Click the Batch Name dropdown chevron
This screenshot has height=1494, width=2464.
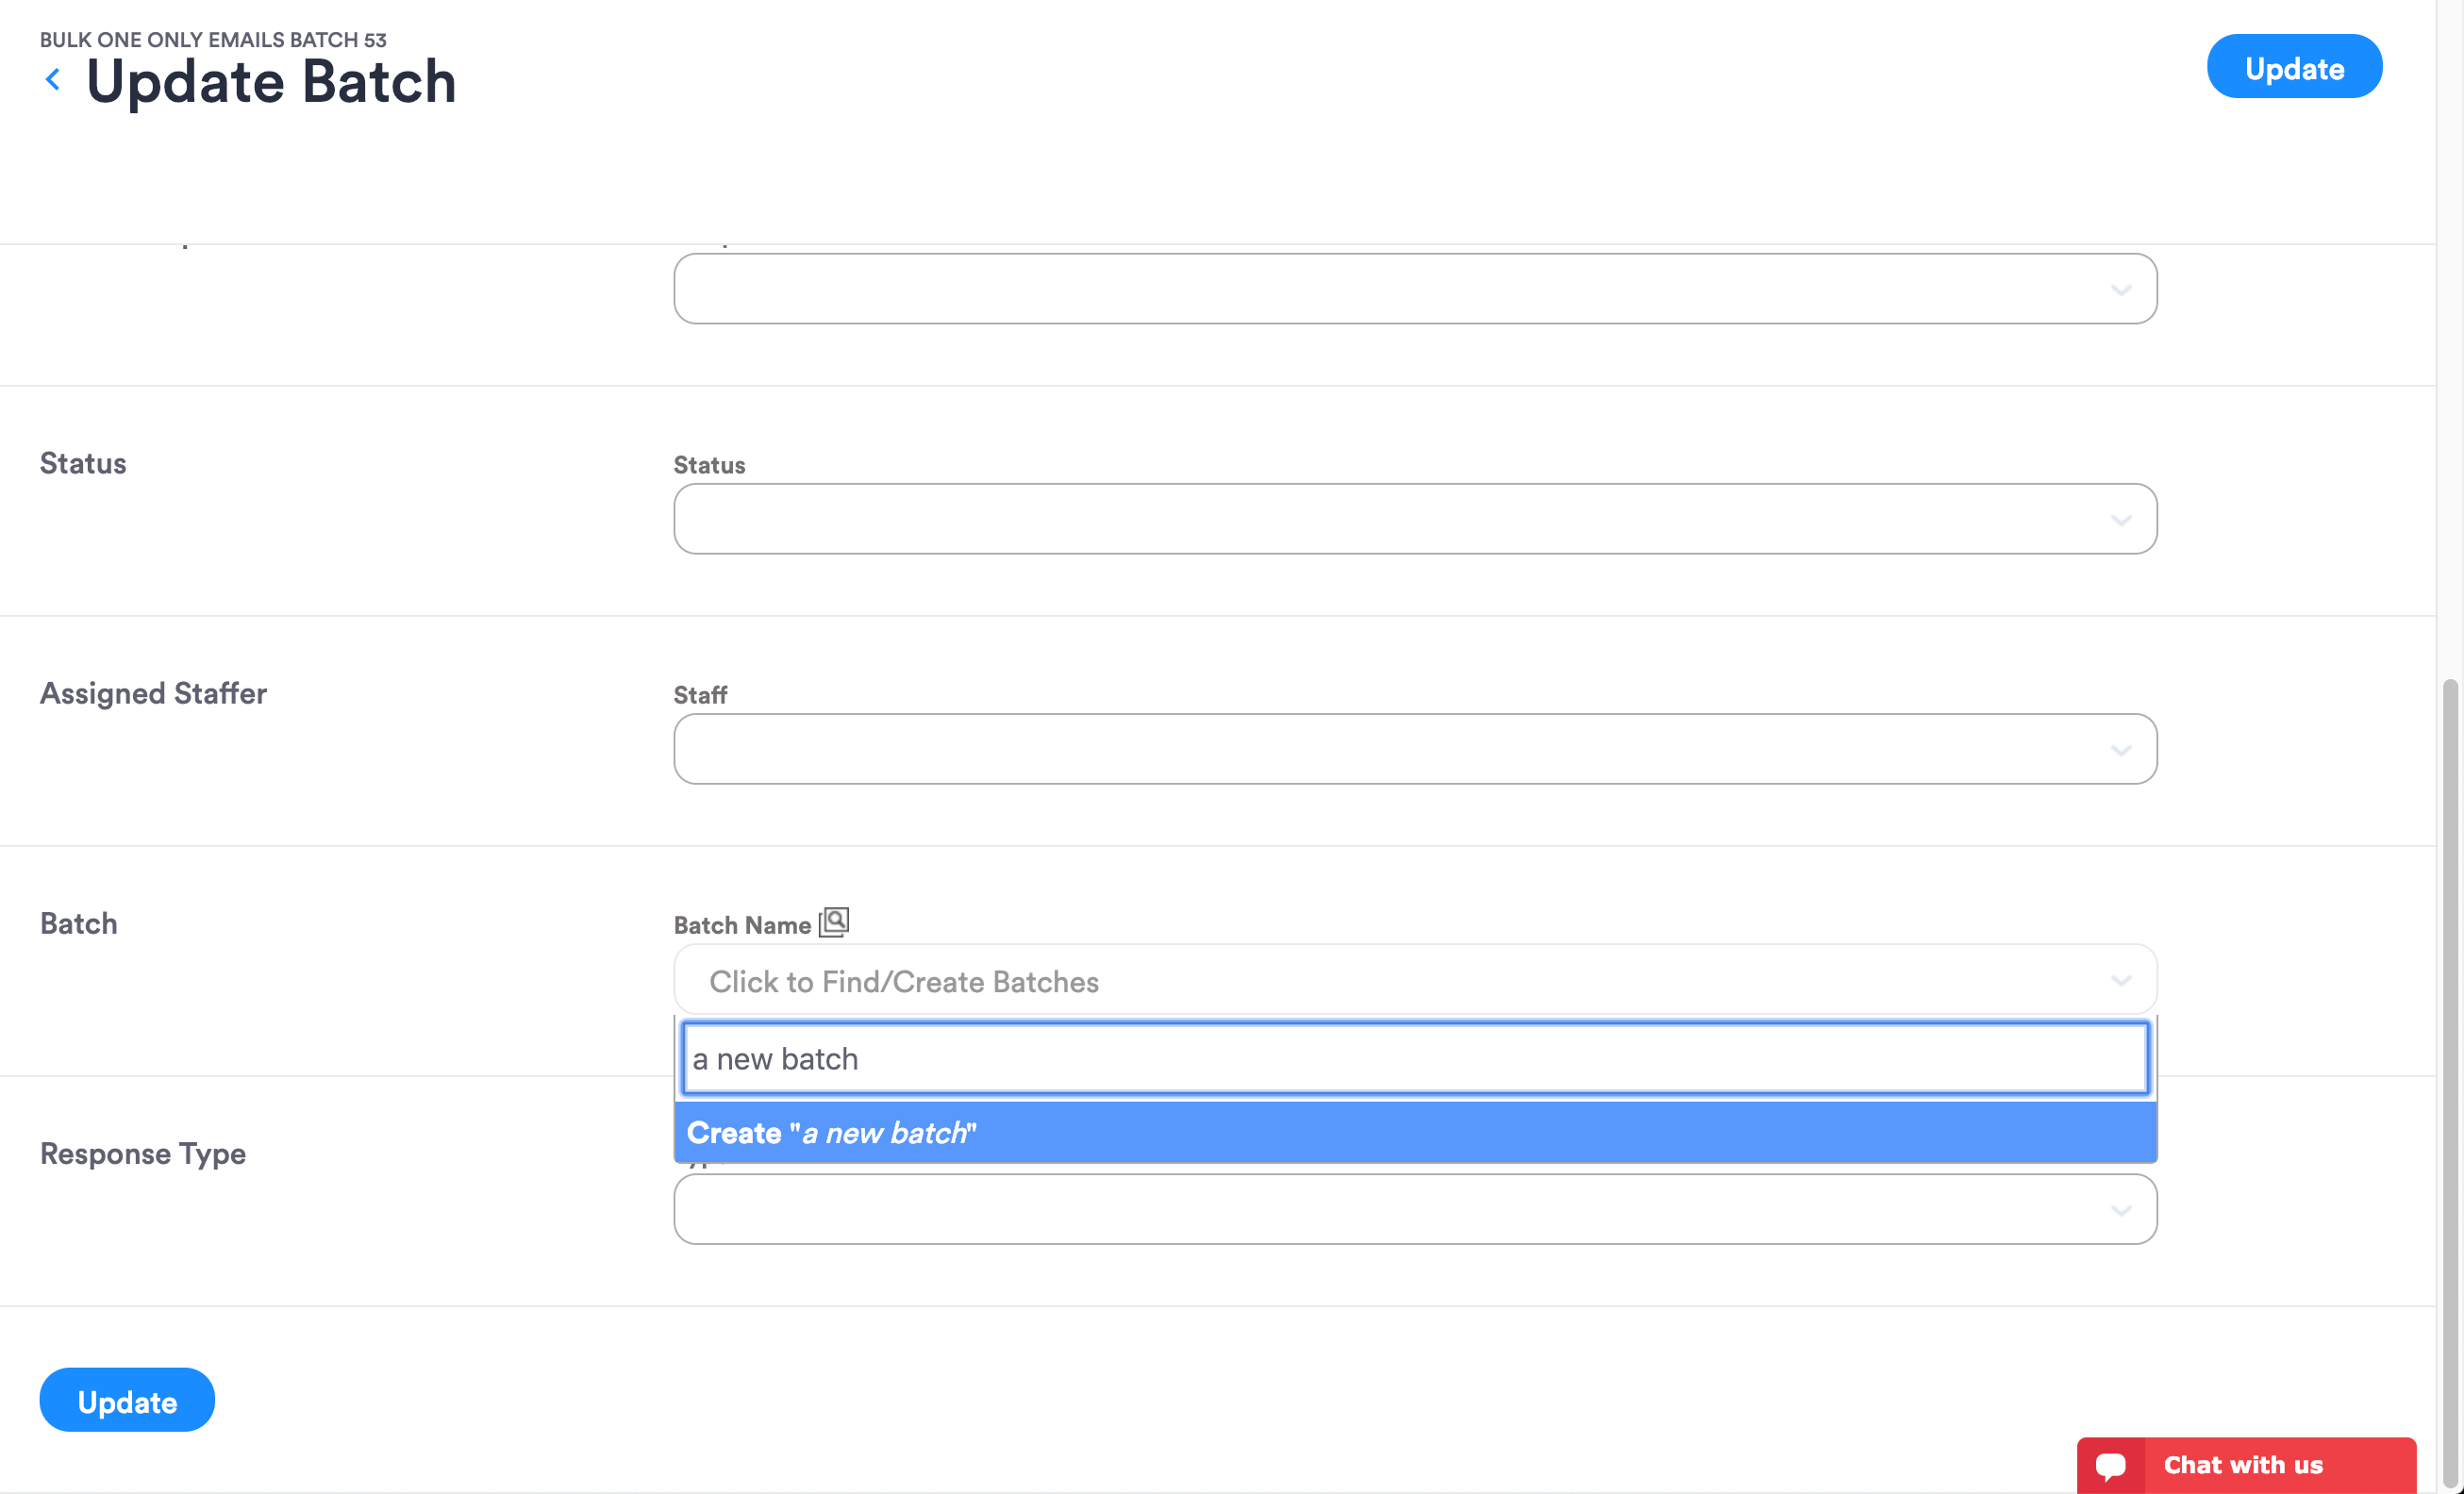2122,980
